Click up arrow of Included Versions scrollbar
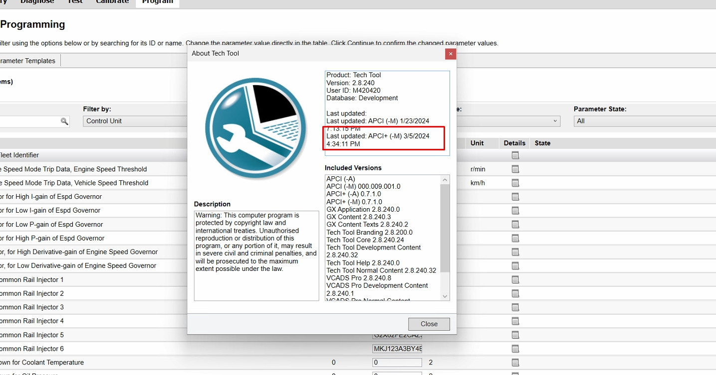This screenshot has width=716, height=375. (445, 179)
